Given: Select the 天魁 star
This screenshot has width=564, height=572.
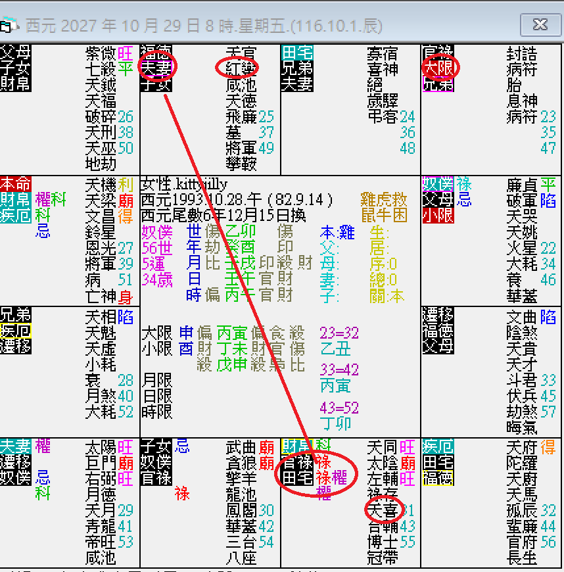Looking at the screenshot, I should point(101,333).
